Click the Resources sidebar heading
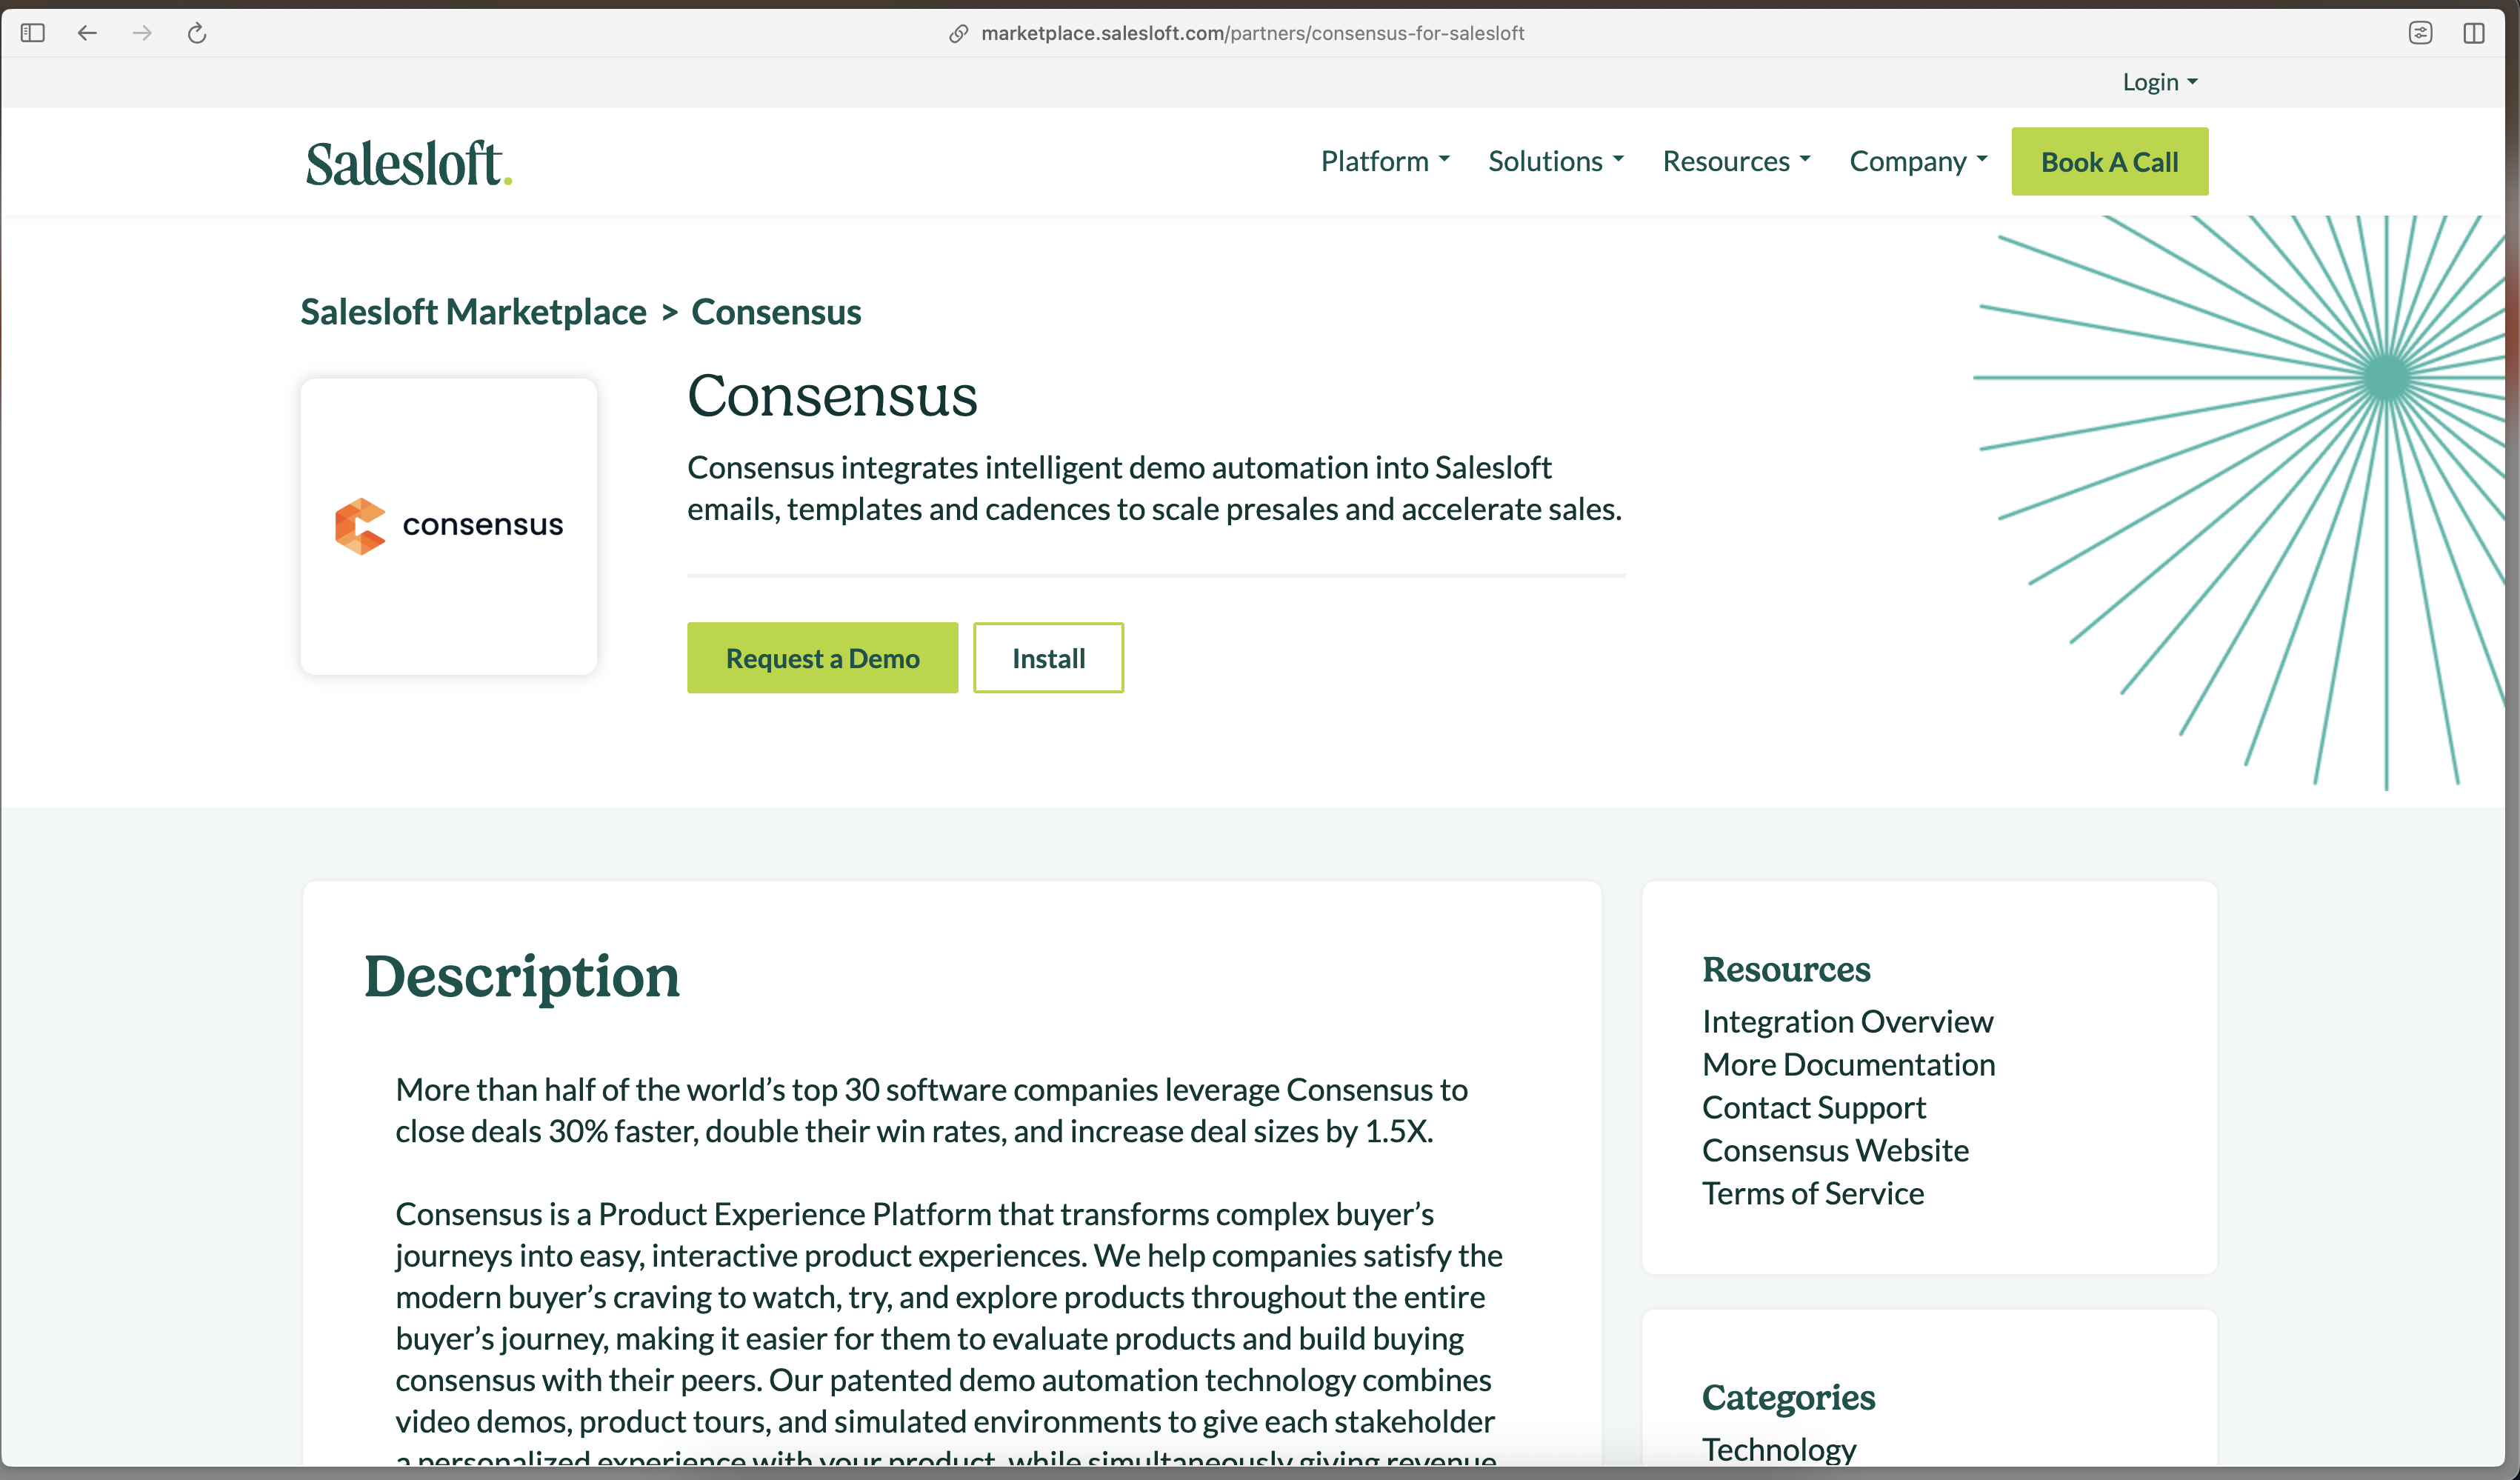The height and width of the screenshot is (1480, 2520). 1786,969
